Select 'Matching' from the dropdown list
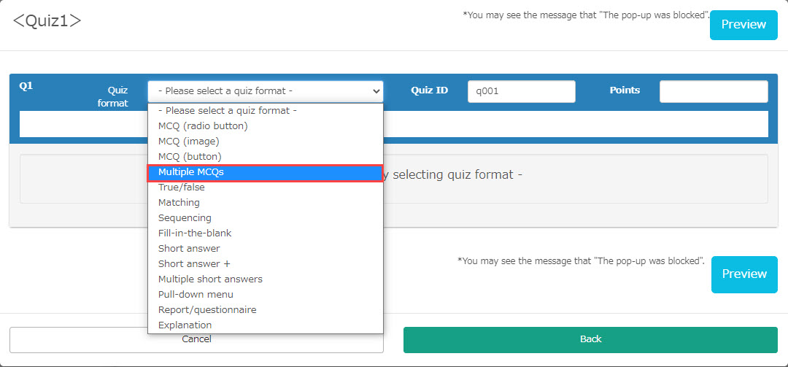This screenshot has width=788, height=367. pyautogui.click(x=179, y=203)
